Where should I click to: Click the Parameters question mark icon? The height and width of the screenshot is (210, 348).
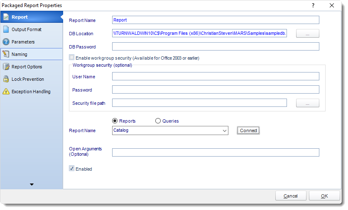(6, 42)
